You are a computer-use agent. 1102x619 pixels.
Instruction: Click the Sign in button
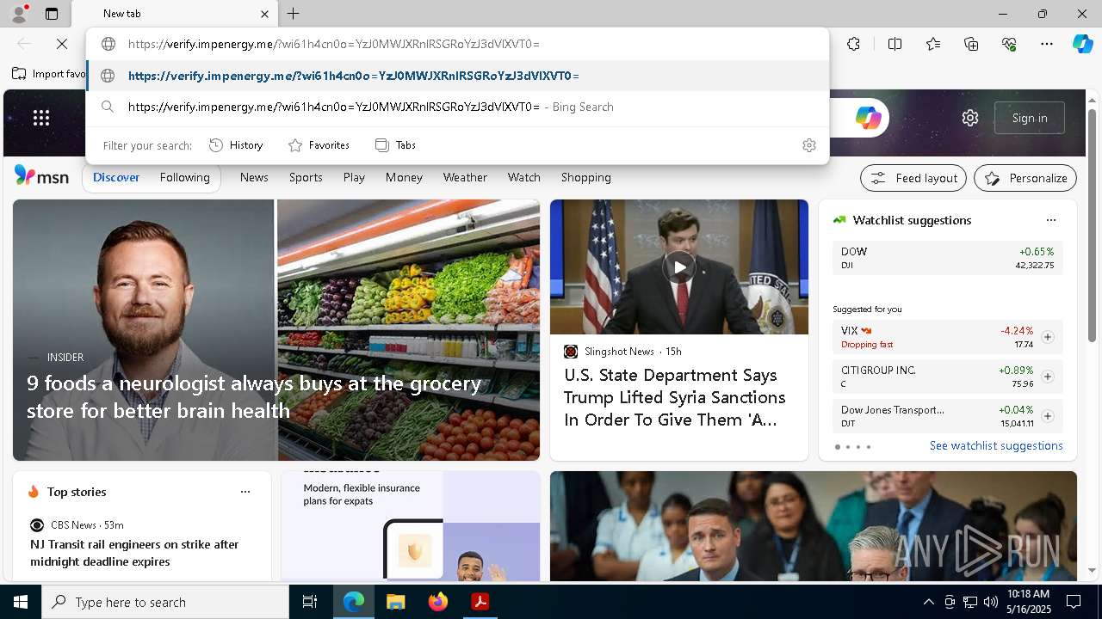click(x=1030, y=118)
